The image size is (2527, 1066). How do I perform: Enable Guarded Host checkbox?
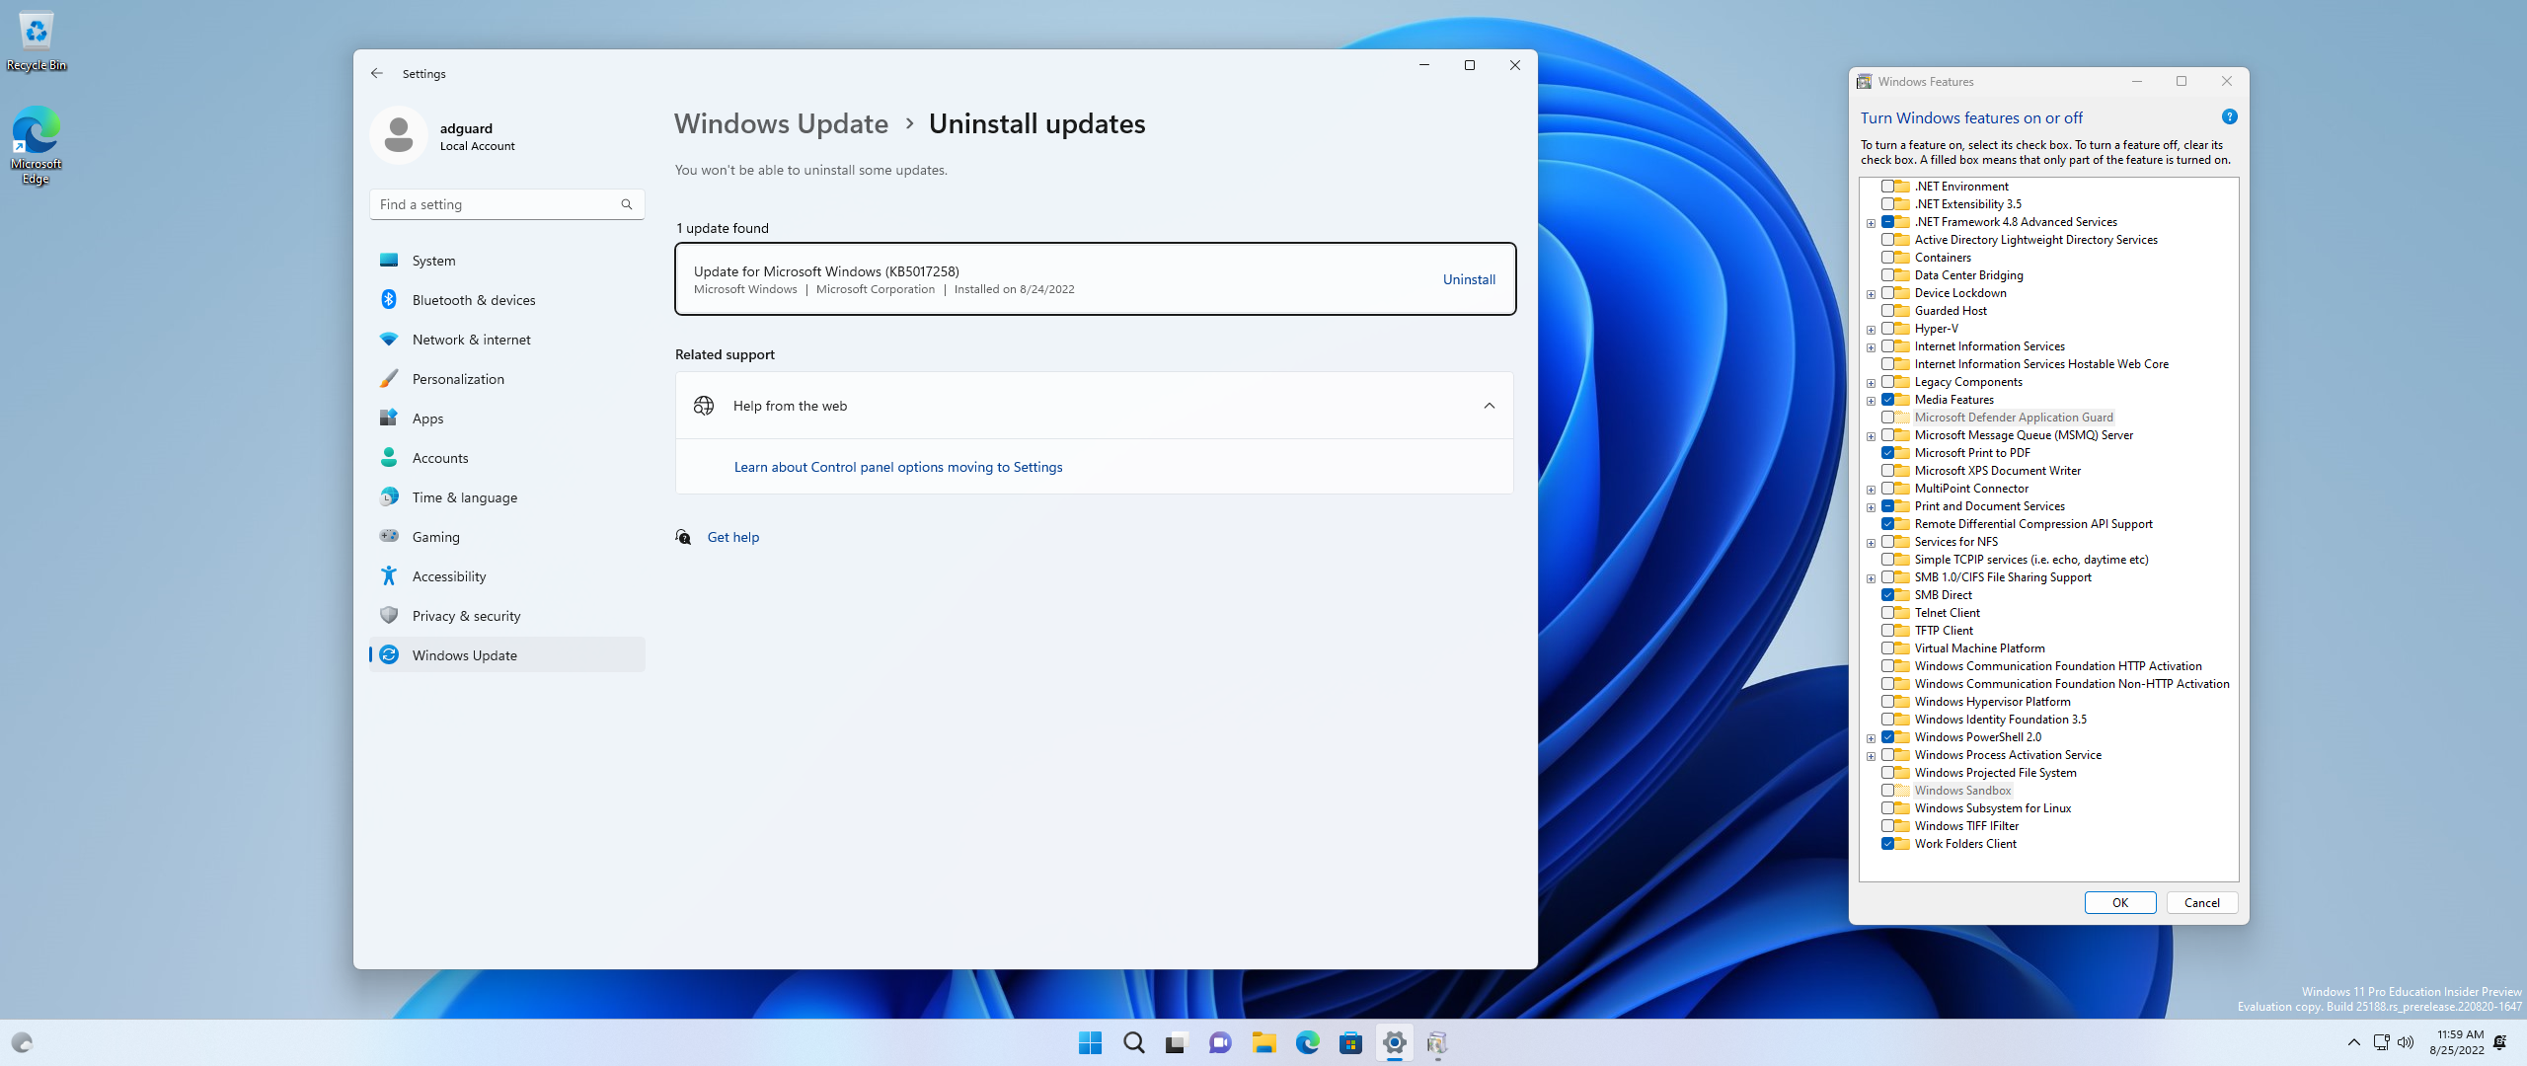click(1887, 310)
